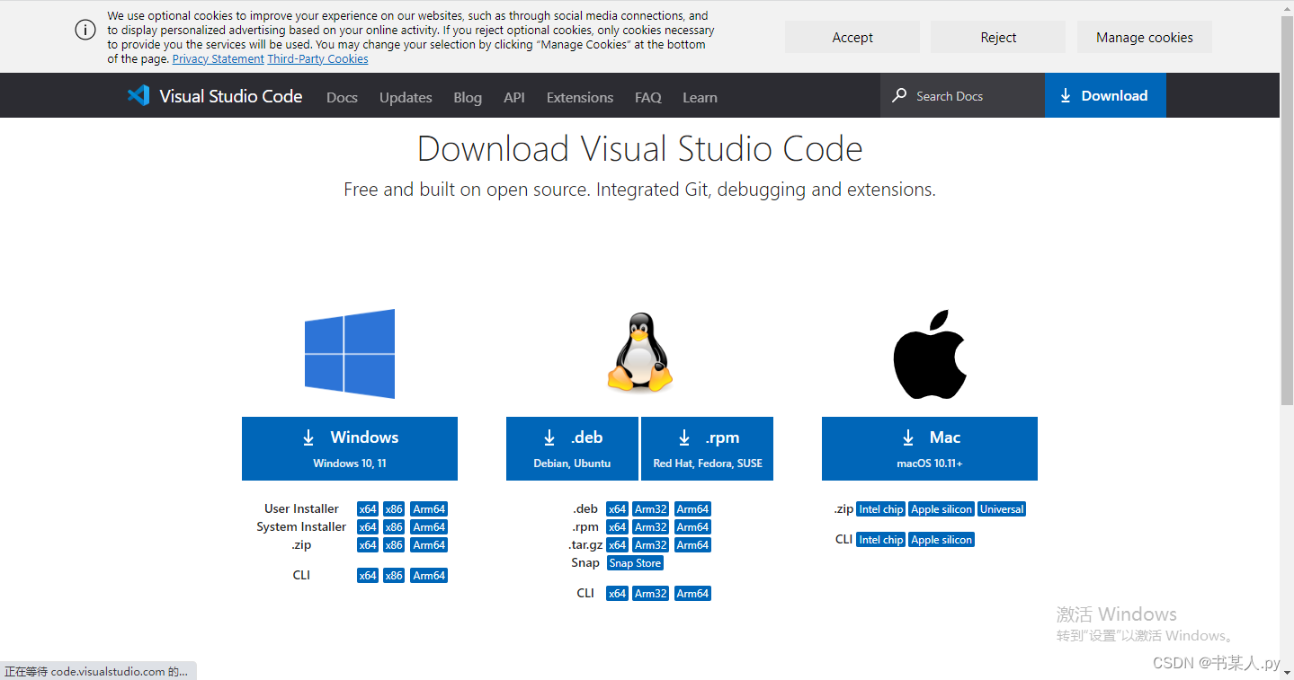This screenshot has width=1294, height=680.
Task: Select Linux .deb Arm32 download
Action: click(651, 509)
